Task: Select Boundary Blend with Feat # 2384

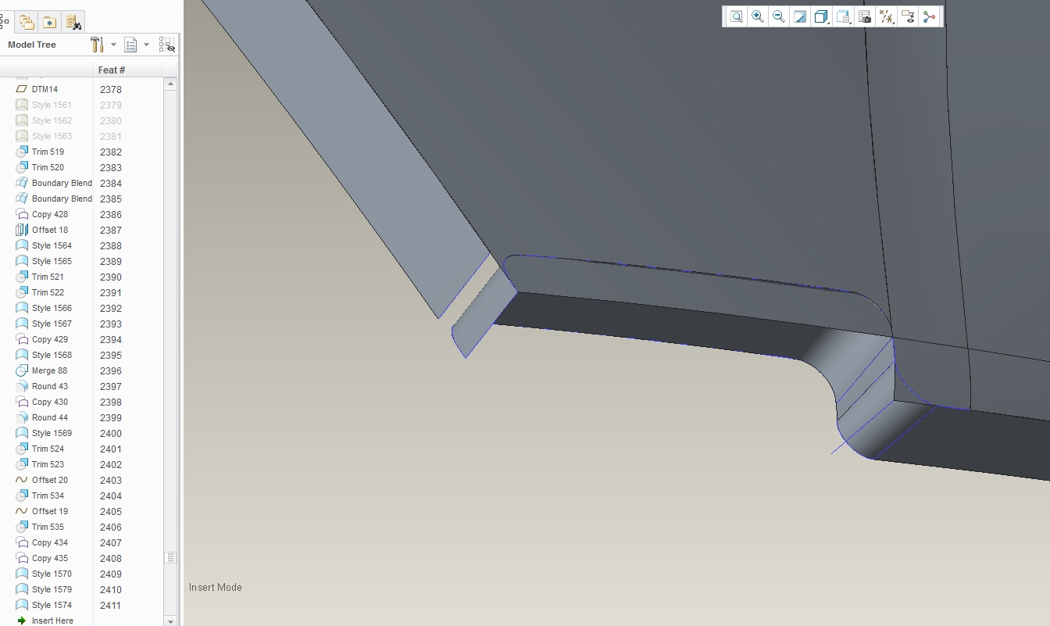Action: point(62,183)
